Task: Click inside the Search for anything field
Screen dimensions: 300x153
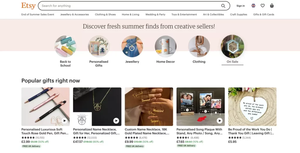Action: [129, 6]
